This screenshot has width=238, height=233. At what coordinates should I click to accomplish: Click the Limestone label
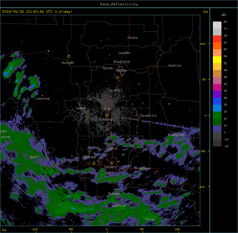[42, 99]
